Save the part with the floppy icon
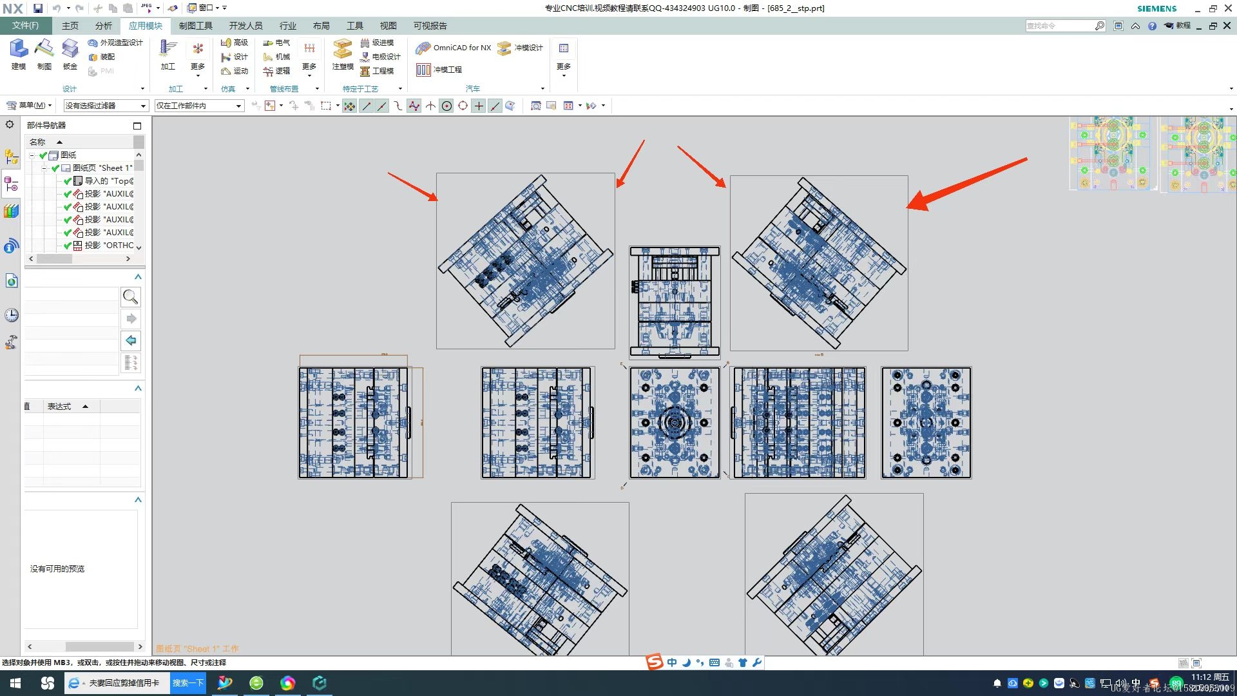 [38, 8]
